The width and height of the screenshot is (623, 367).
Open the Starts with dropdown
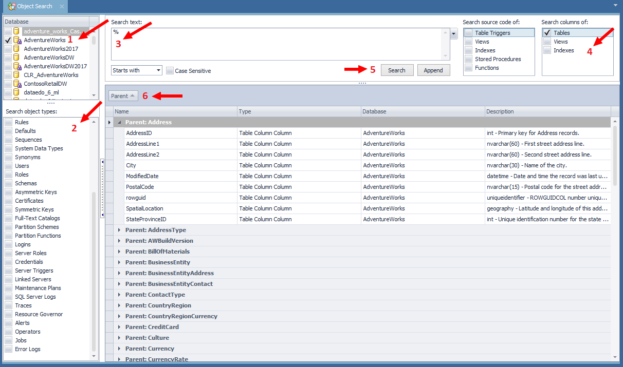(158, 70)
